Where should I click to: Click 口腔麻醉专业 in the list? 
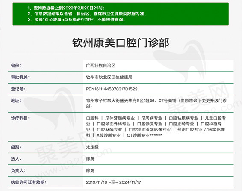point(109,130)
